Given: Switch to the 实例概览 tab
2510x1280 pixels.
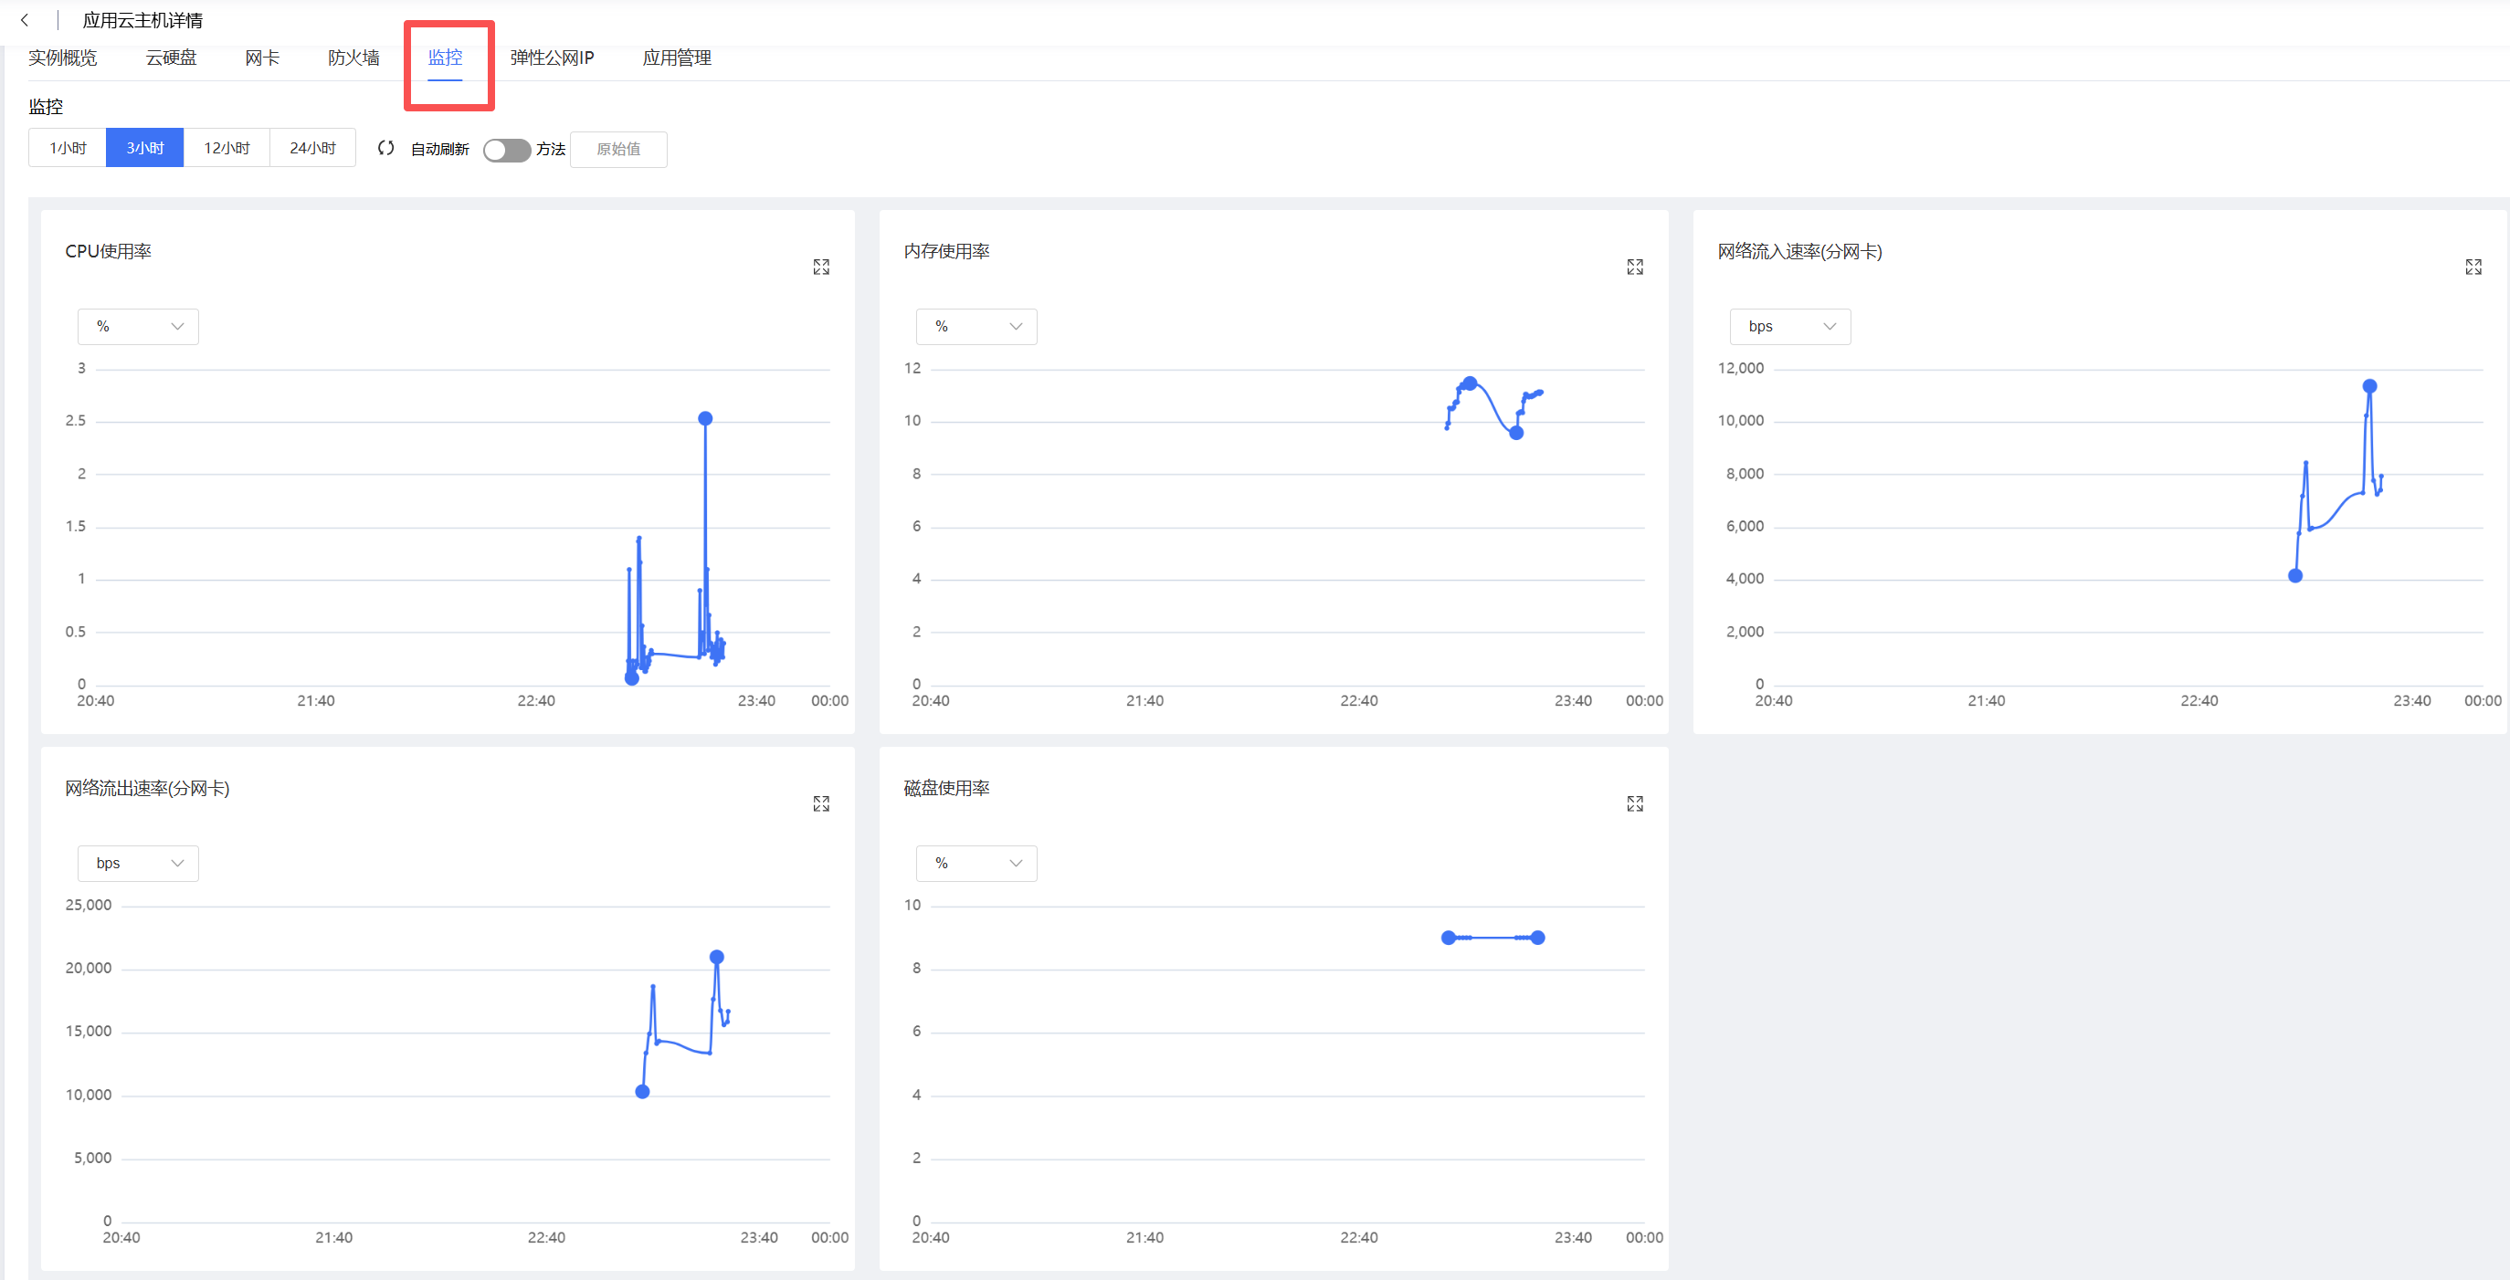Looking at the screenshot, I should click(x=62, y=58).
